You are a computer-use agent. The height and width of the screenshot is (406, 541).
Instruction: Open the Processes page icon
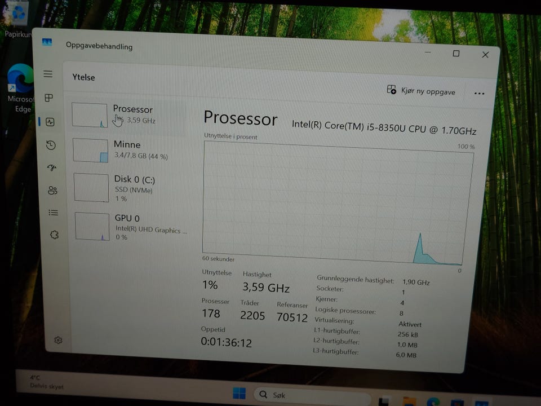coord(49,98)
